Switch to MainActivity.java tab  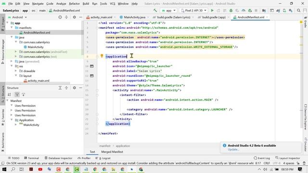[x=135, y=17]
